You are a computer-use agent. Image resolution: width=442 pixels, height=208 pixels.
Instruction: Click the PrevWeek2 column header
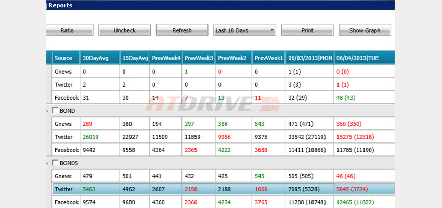233,58
